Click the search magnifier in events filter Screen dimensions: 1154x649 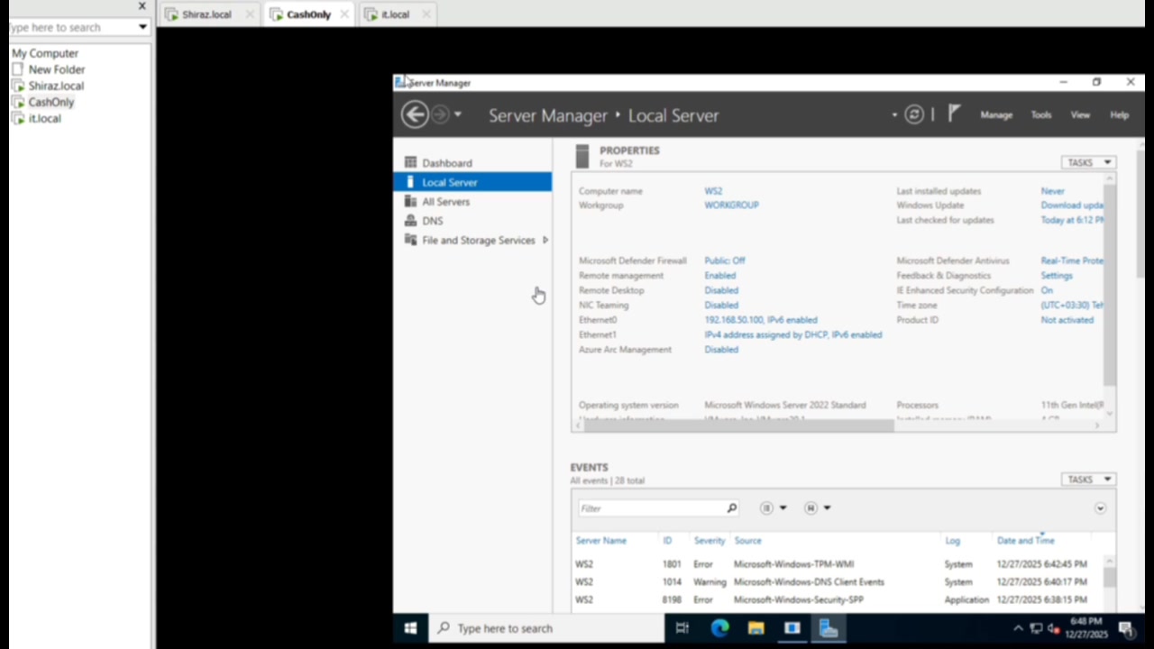[732, 508]
